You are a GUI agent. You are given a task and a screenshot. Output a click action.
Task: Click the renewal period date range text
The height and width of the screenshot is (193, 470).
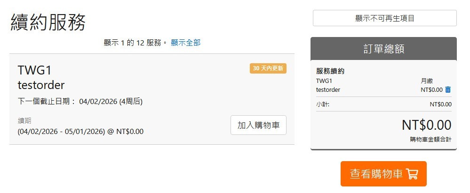pyautogui.click(x=80, y=132)
